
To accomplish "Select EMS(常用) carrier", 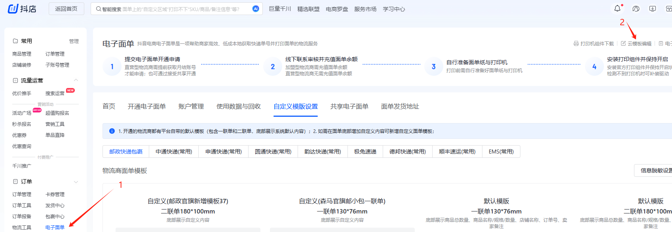I will click(x=501, y=152).
